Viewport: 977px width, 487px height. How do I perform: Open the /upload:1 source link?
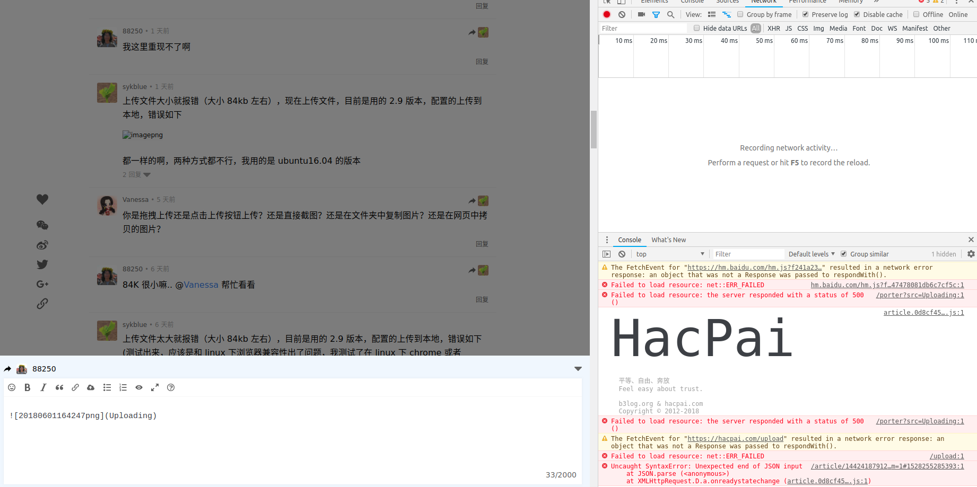[x=947, y=456]
